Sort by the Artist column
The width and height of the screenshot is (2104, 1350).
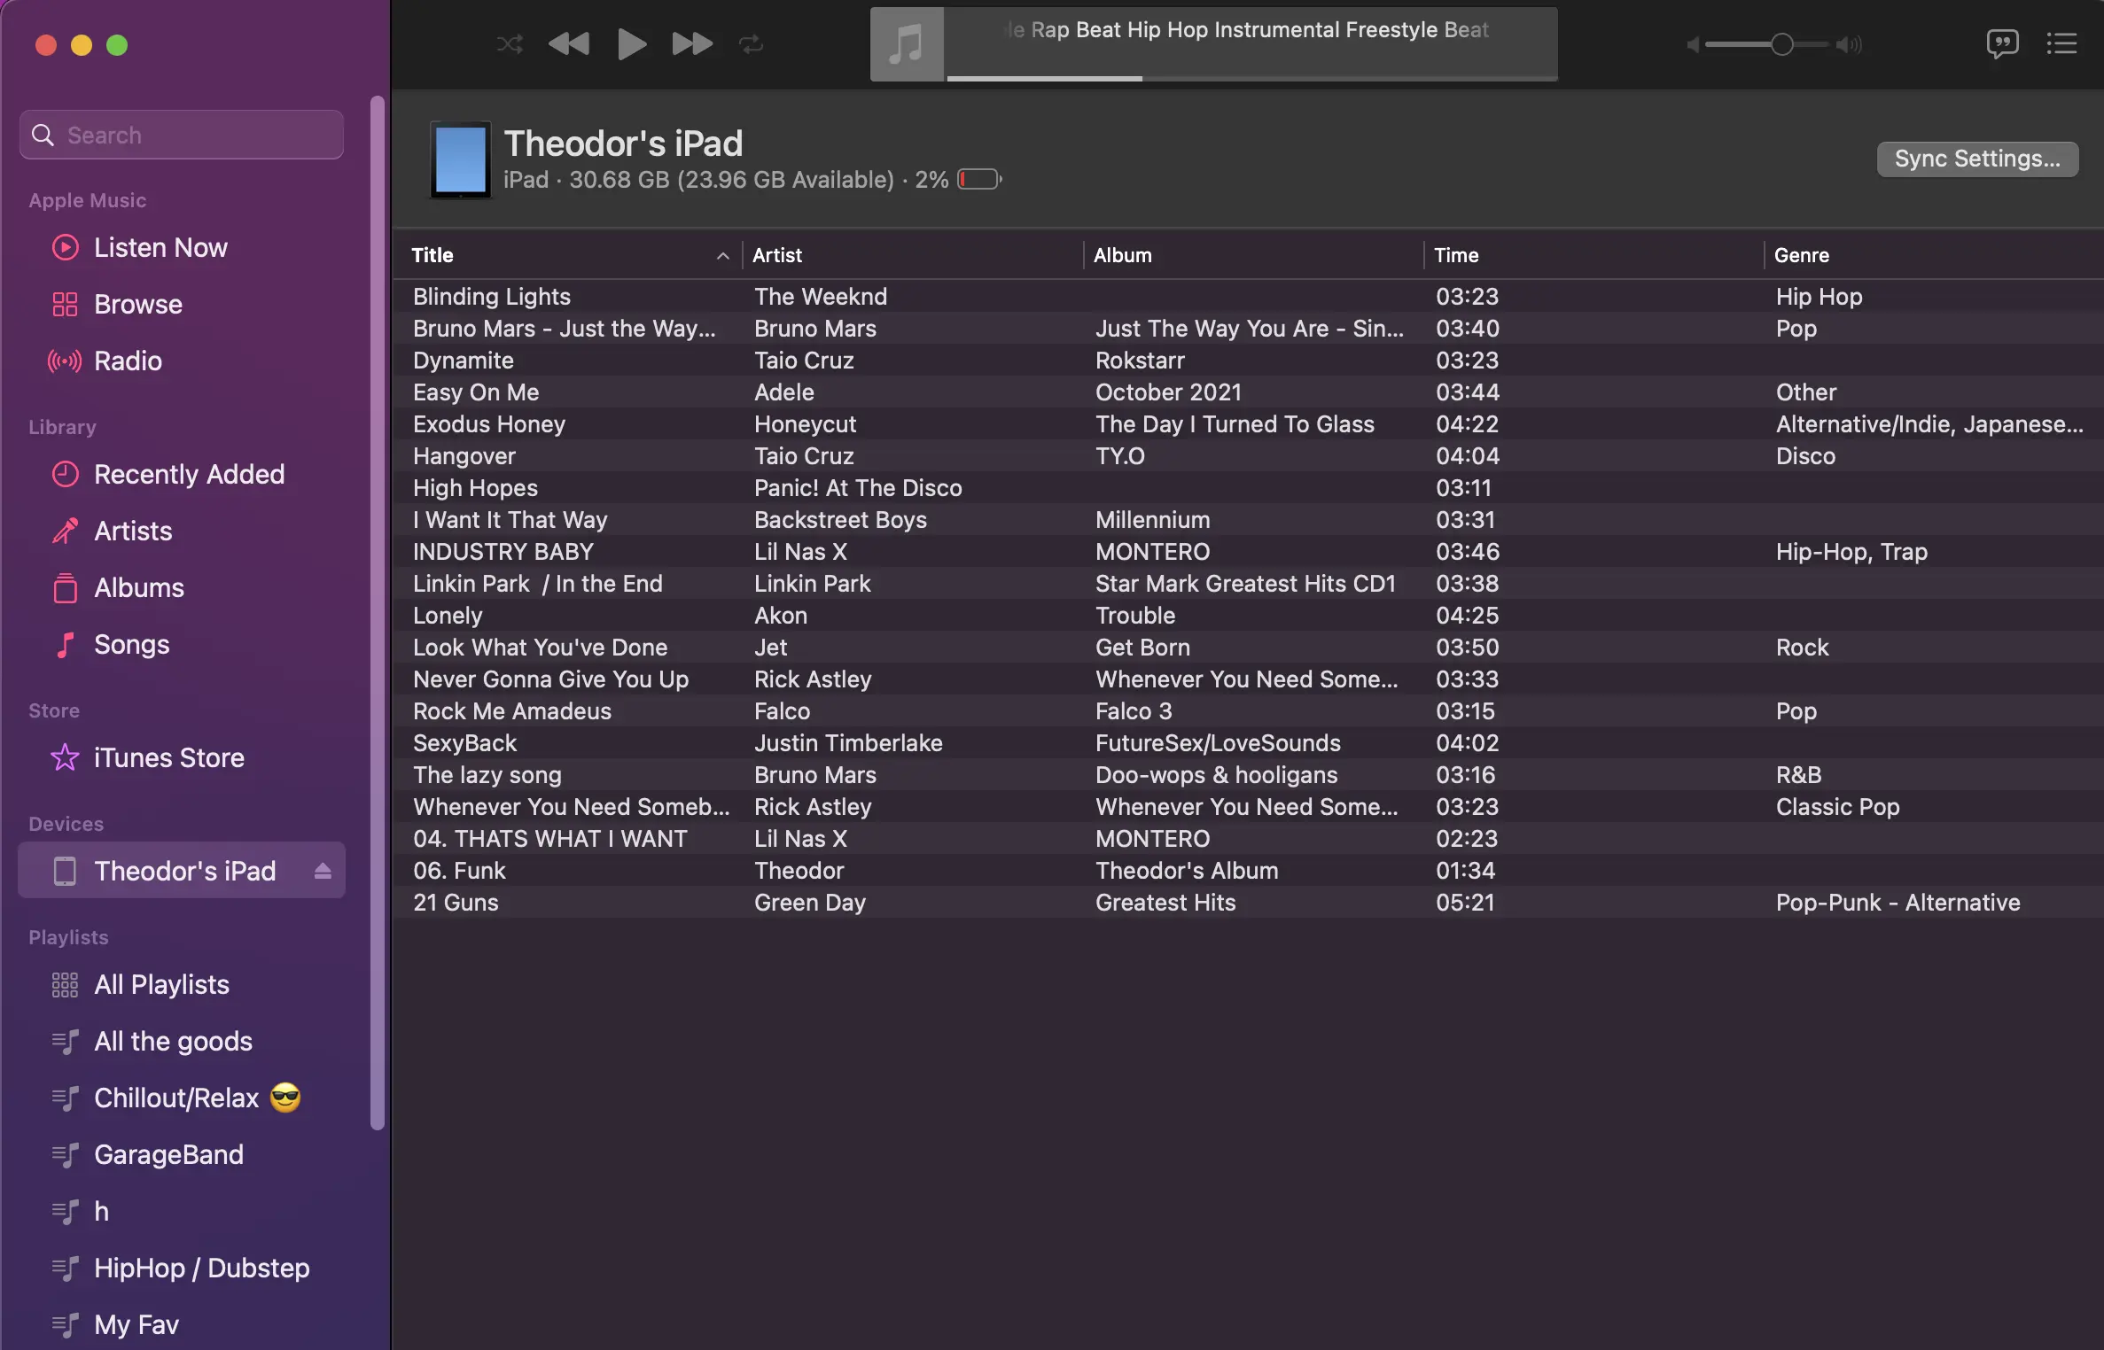(x=913, y=255)
